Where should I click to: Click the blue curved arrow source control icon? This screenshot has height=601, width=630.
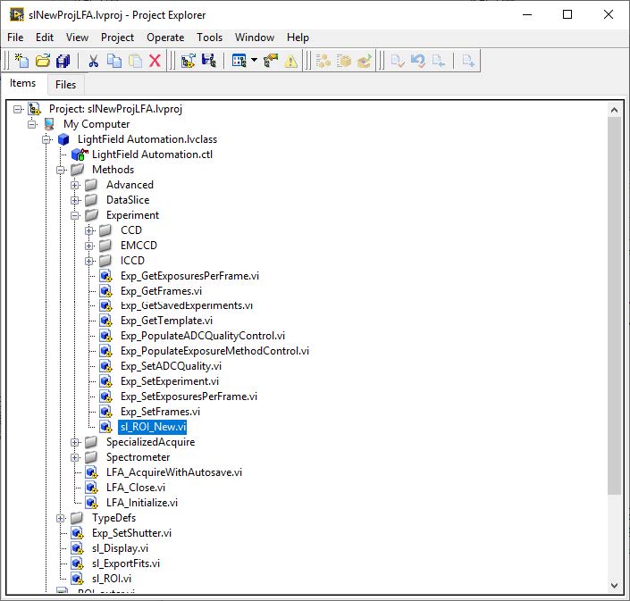pos(418,61)
